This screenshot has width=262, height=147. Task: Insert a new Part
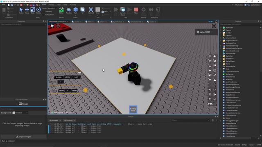[x=75, y=10]
